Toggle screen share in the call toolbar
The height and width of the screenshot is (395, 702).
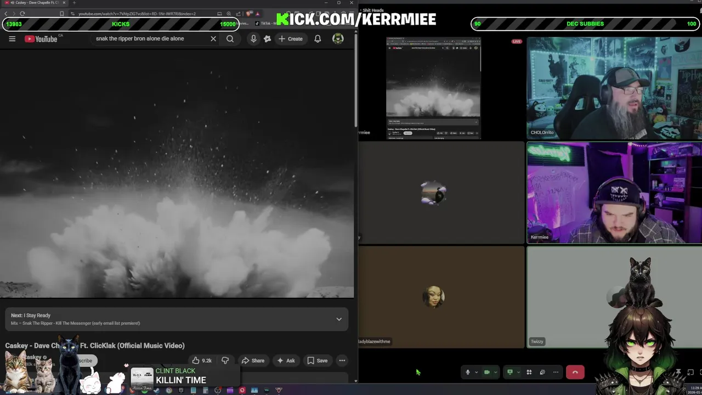(509, 372)
